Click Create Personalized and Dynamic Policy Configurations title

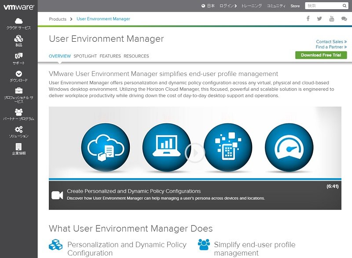click(x=134, y=191)
